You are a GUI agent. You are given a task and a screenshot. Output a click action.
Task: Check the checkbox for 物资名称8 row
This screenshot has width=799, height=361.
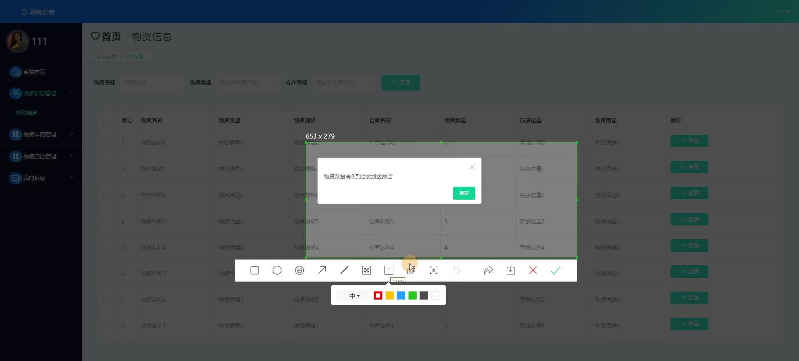coord(105,143)
